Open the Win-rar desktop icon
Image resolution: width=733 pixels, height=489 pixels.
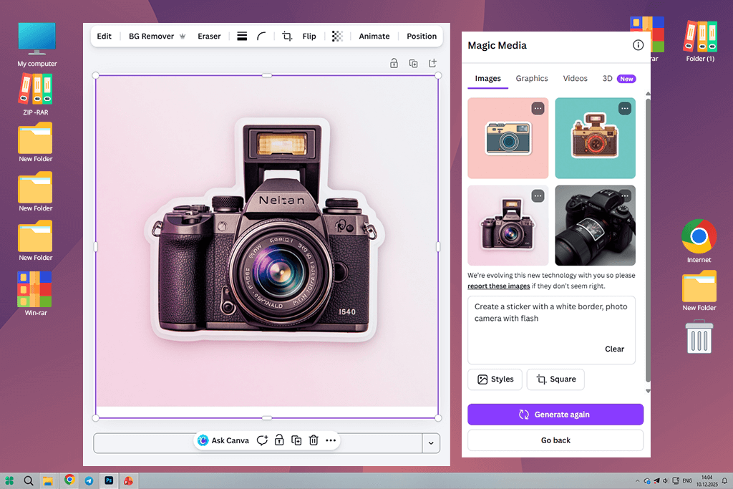coord(36,293)
